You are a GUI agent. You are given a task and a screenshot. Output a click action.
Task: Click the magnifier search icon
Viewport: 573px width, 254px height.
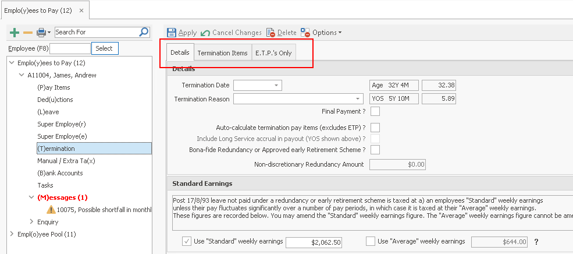point(144,32)
